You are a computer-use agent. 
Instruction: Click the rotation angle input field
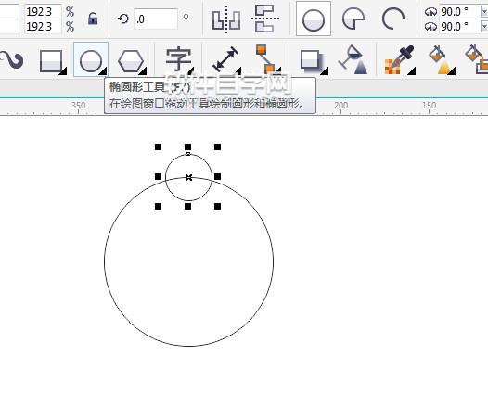pos(156,19)
